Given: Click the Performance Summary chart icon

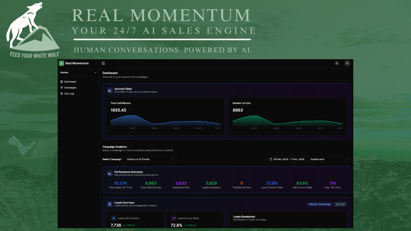Looking at the screenshot, I should 110,173.
